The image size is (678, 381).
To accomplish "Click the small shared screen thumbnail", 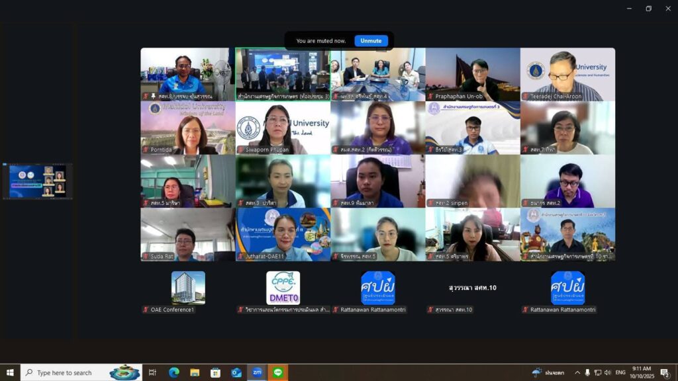I will (37, 181).
